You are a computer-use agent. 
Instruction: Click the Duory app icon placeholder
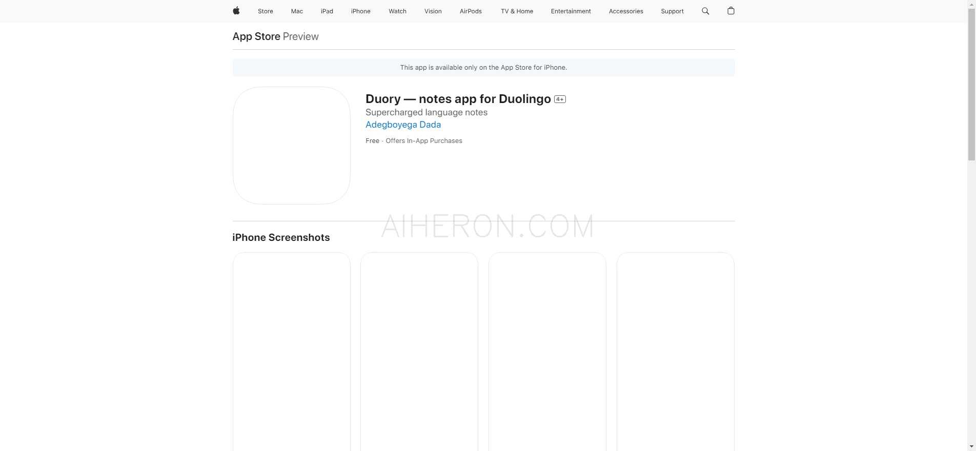tap(292, 146)
